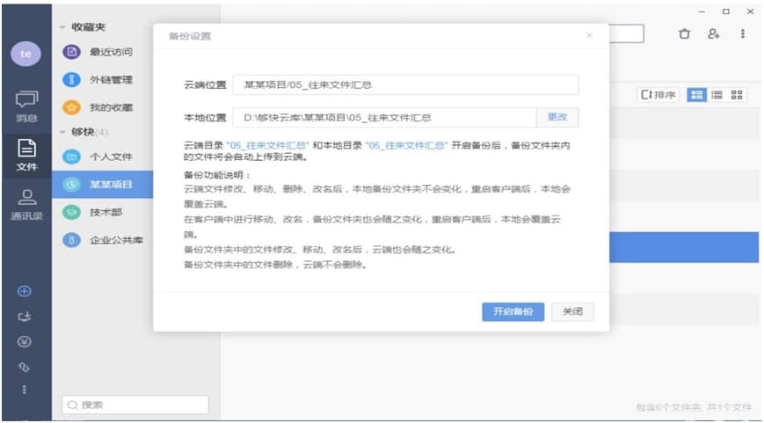
Task: Click the plus add icon in sidebar
Action: [25, 291]
